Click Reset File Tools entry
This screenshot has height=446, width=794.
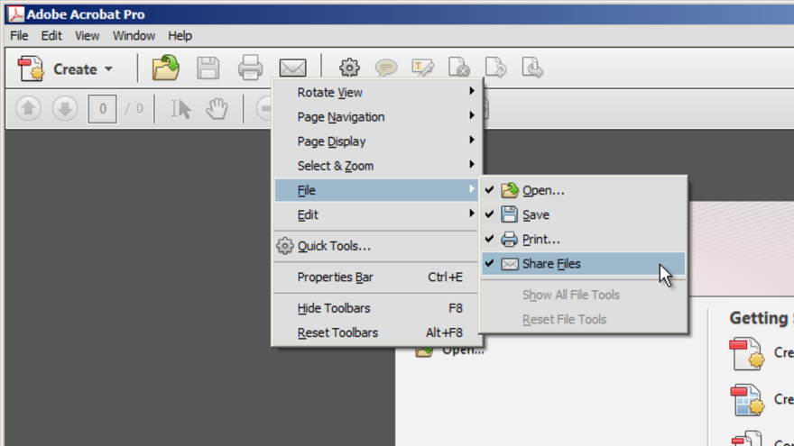(584, 320)
